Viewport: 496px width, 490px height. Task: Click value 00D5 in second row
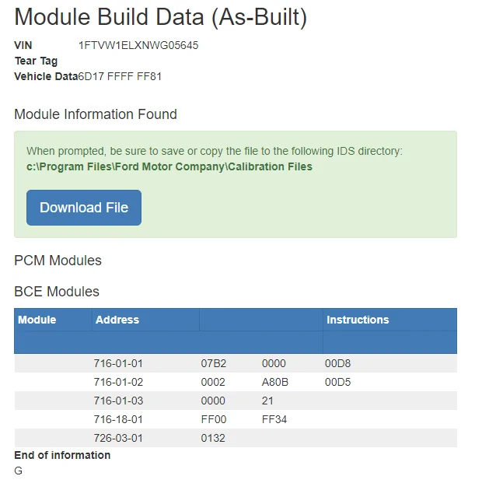(338, 382)
